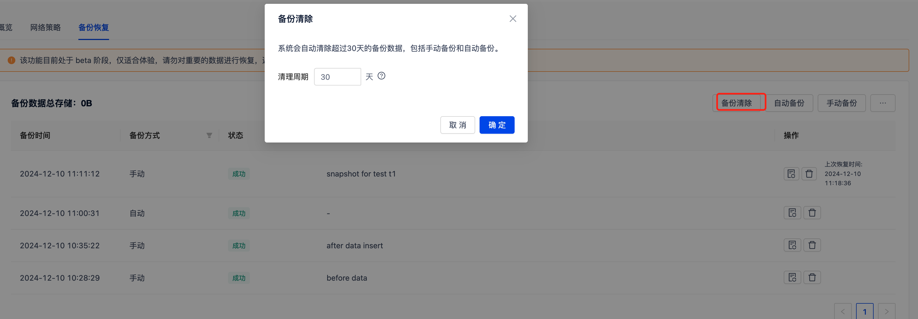Click the 手动备份 button

841,103
